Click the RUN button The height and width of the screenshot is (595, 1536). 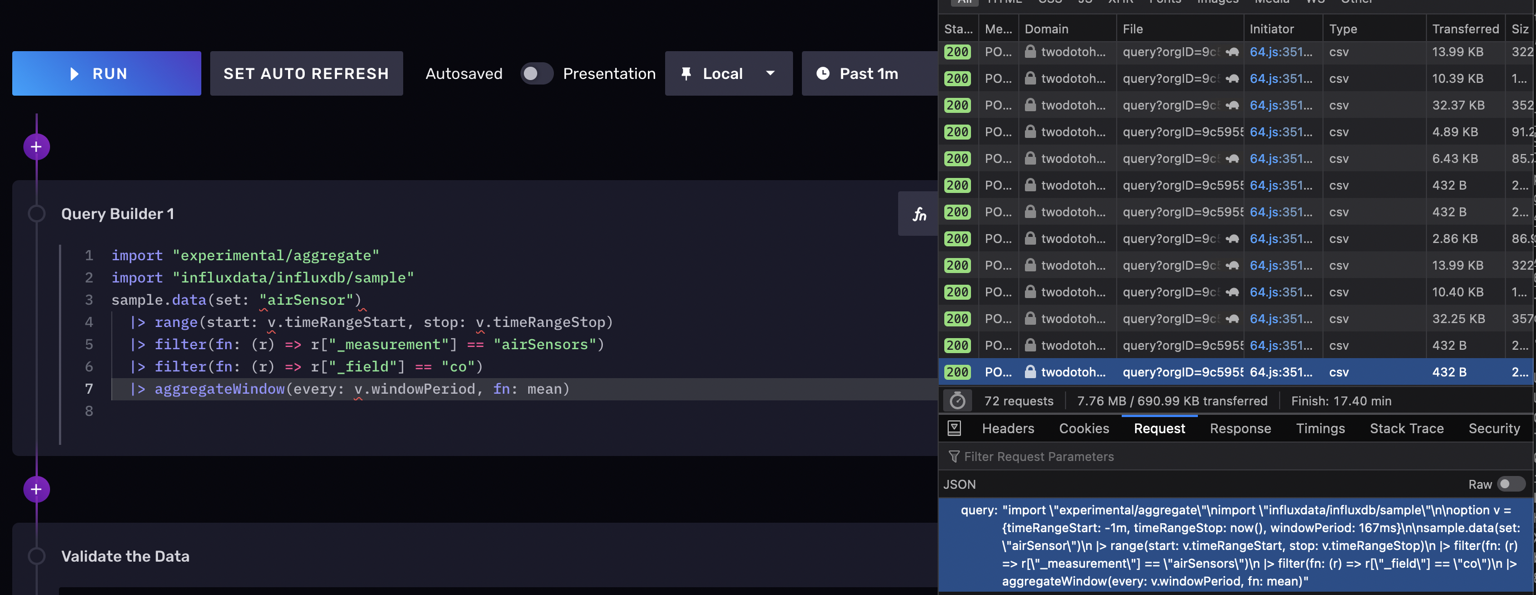pyautogui.click(x=106, y=73)
